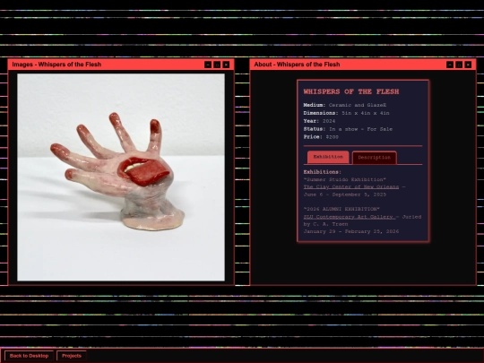Click the Price: $200 line
The width and height of the screenshot is (484, 363).
coord(321,137)
